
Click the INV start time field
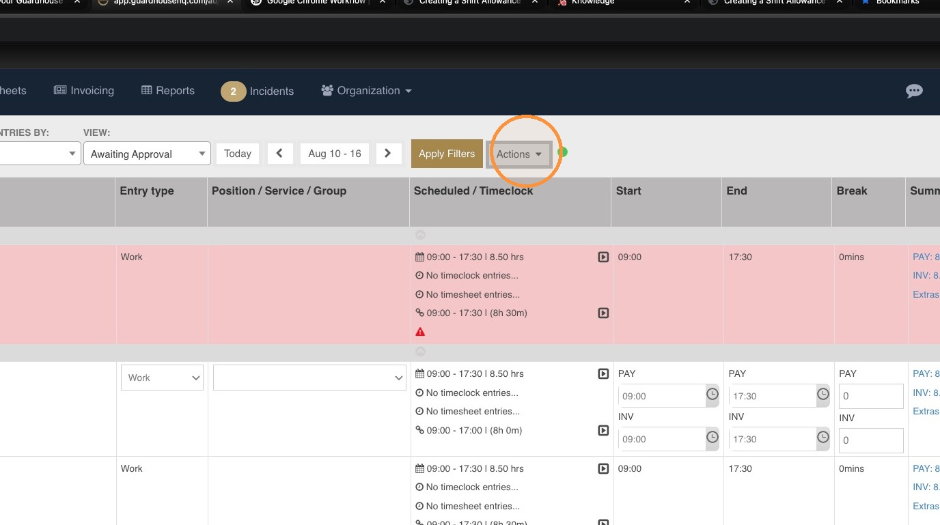tap(662, 439)
